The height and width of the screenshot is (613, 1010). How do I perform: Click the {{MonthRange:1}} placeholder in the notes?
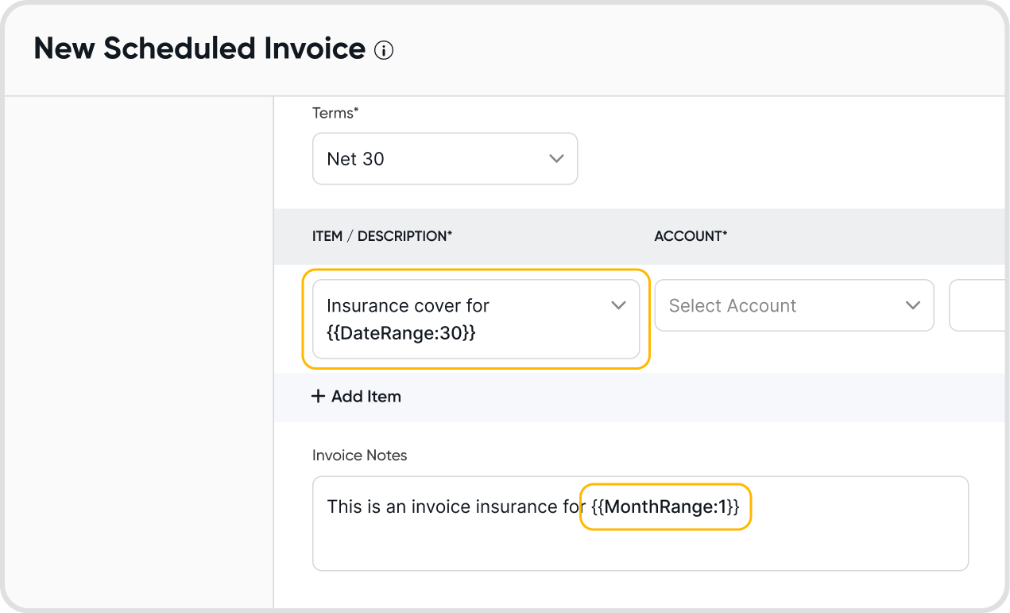665,506
